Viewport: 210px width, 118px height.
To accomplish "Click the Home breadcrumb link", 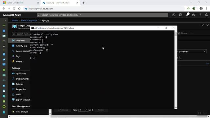I will point(15,20).
